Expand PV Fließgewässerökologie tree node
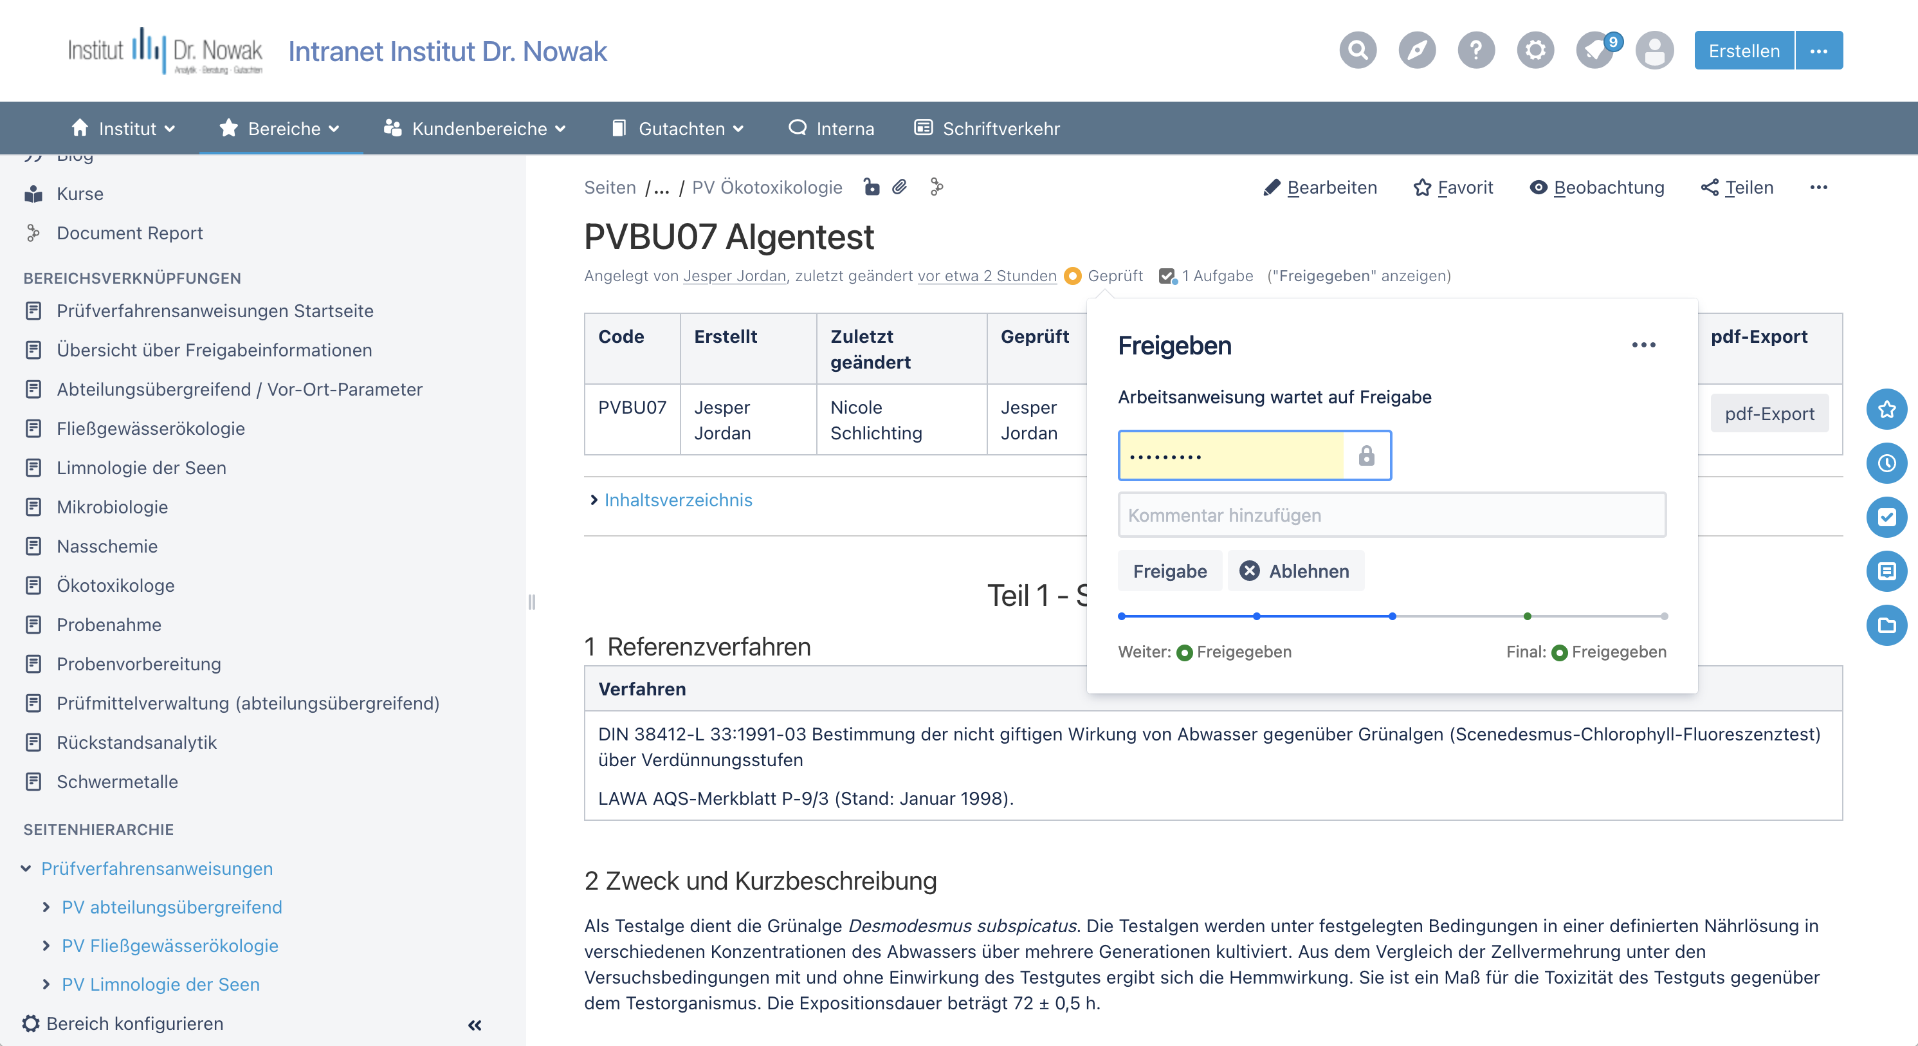Screen dimensions: 1918x1046 tap(46, 946)
